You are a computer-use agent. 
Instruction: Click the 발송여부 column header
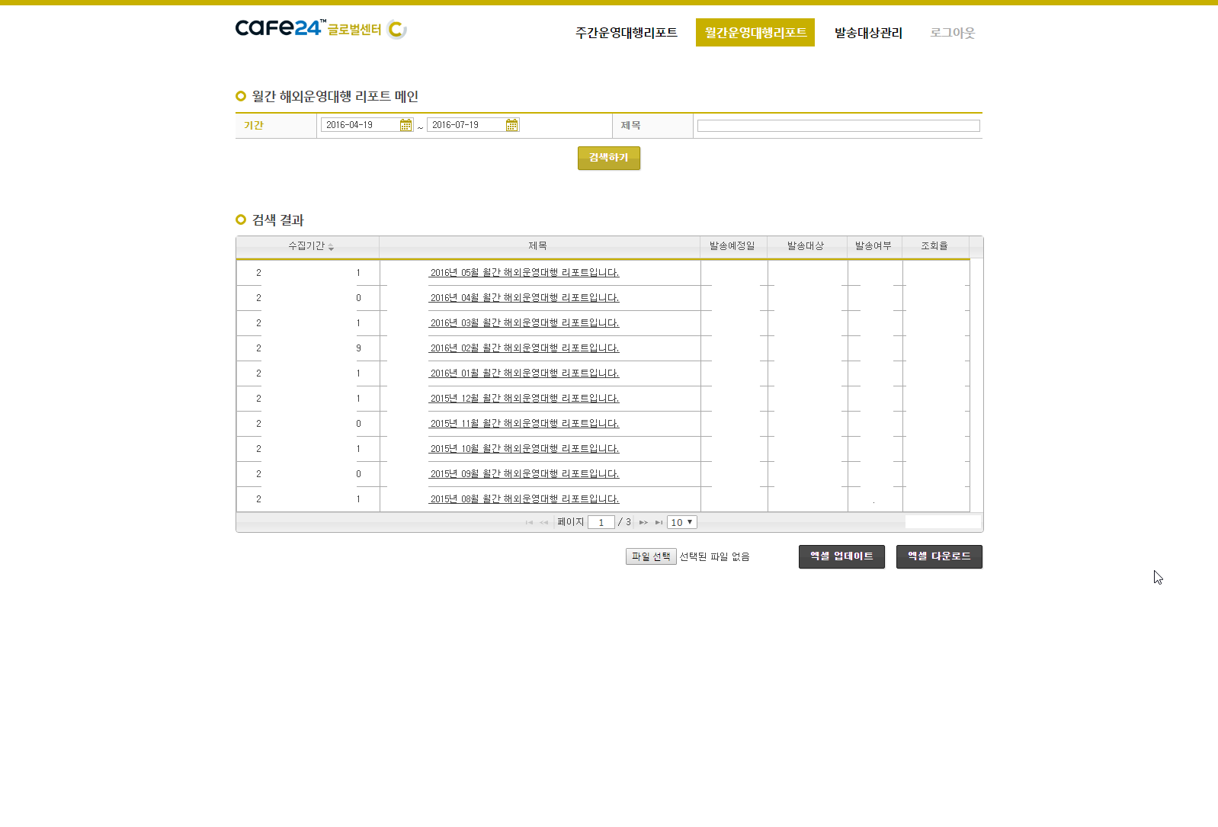[x=873, y=246]
